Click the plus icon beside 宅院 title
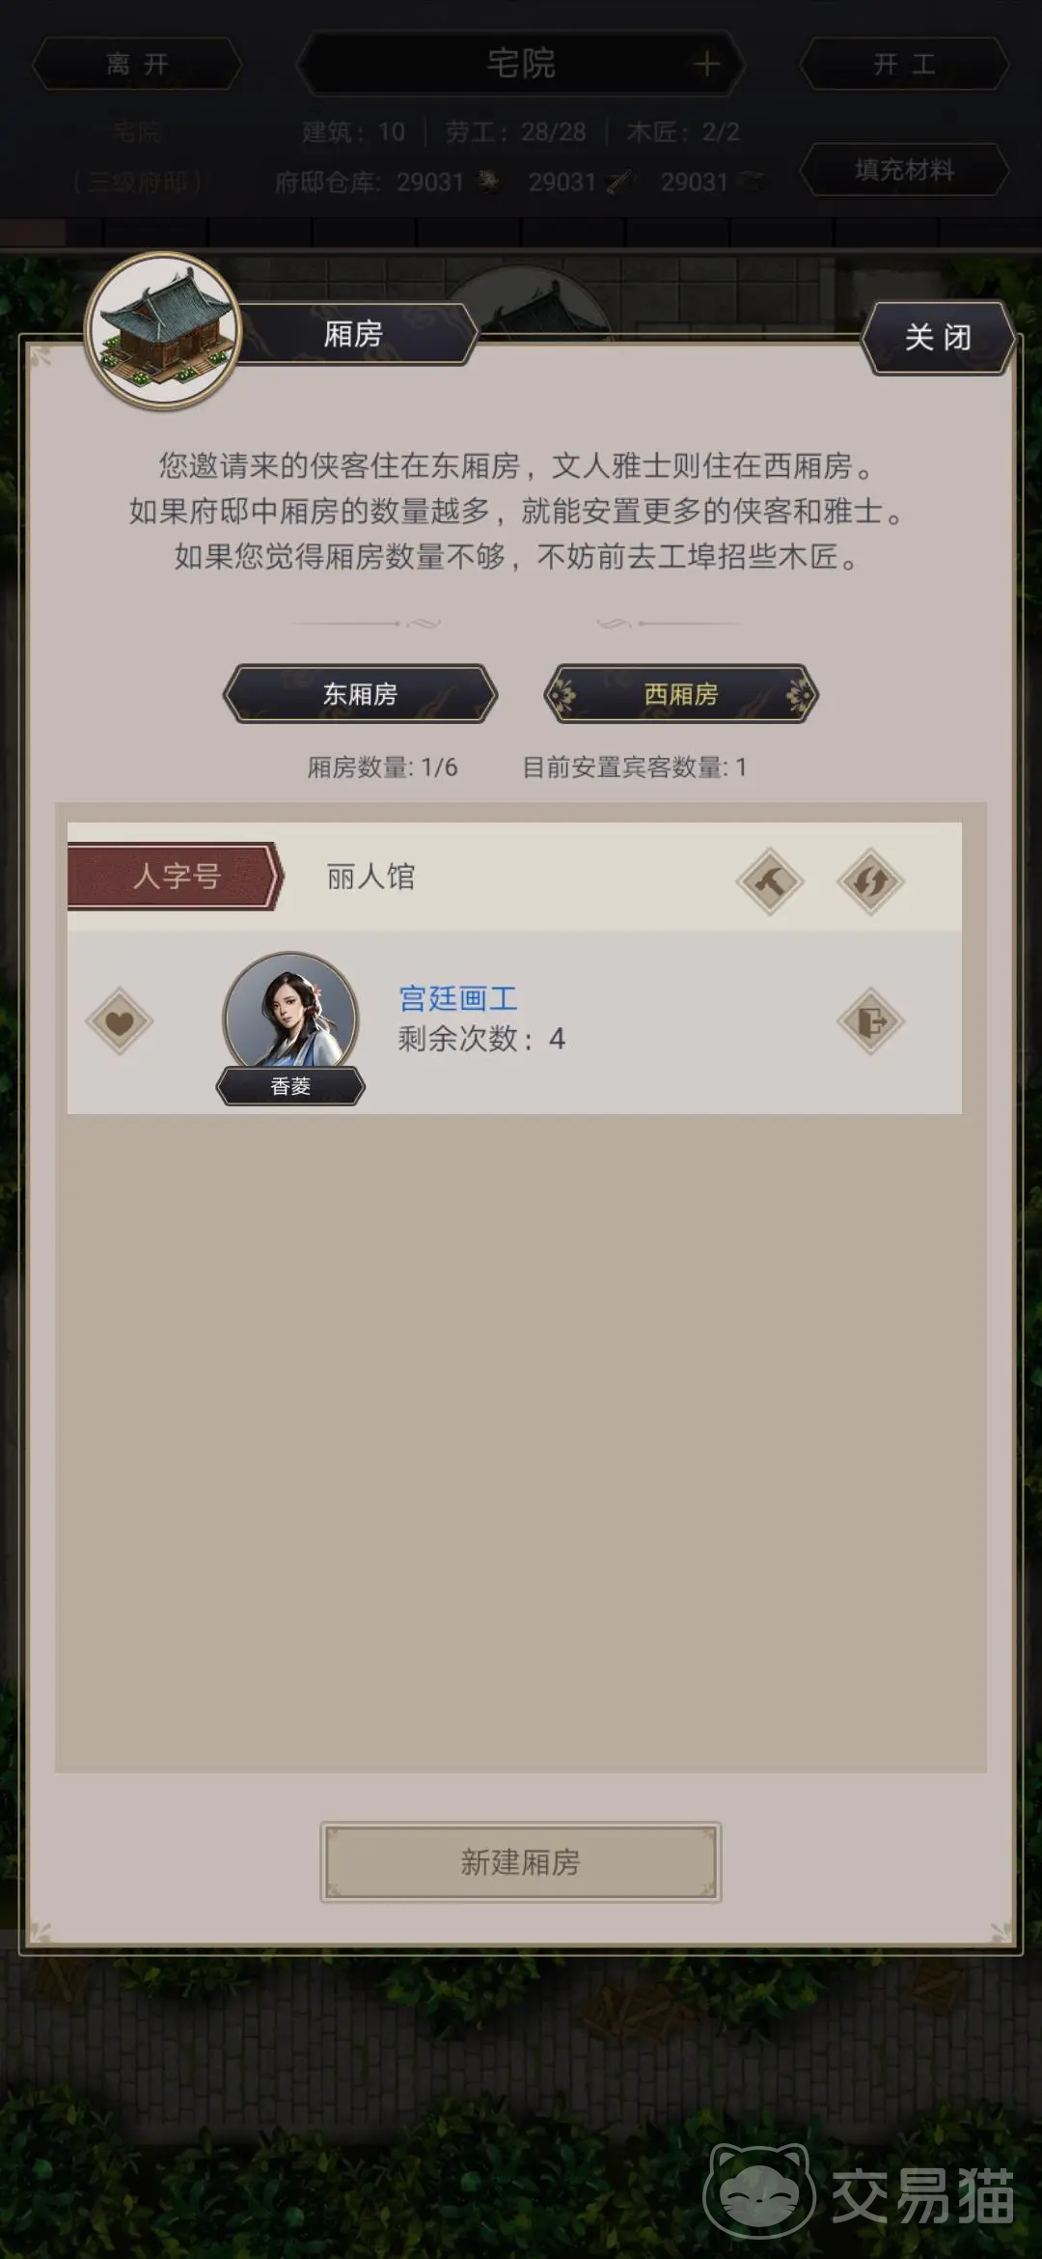Screen dimensions: 1042x2259 (706, 64)
